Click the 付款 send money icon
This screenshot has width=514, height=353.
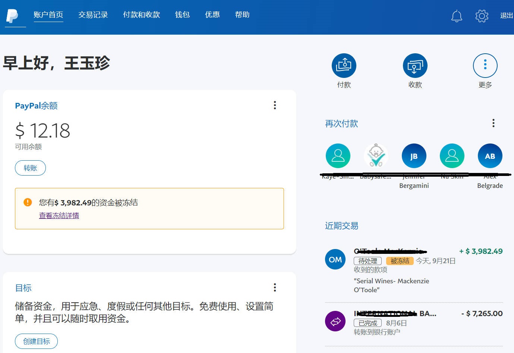[x=344, y=66]
